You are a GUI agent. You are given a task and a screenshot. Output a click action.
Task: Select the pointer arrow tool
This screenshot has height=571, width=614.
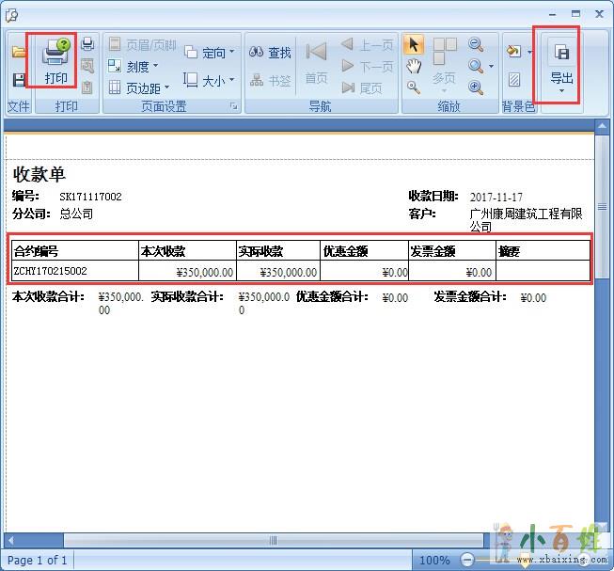point(414,45)
